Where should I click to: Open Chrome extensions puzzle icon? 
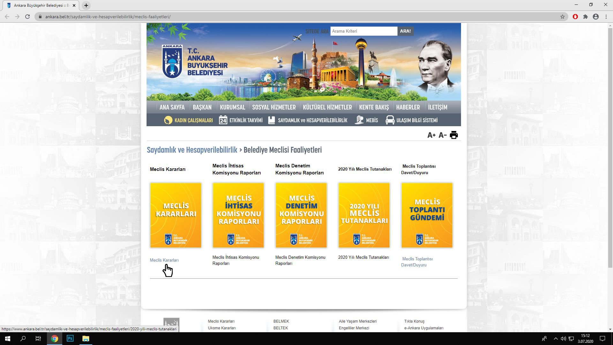585,17
